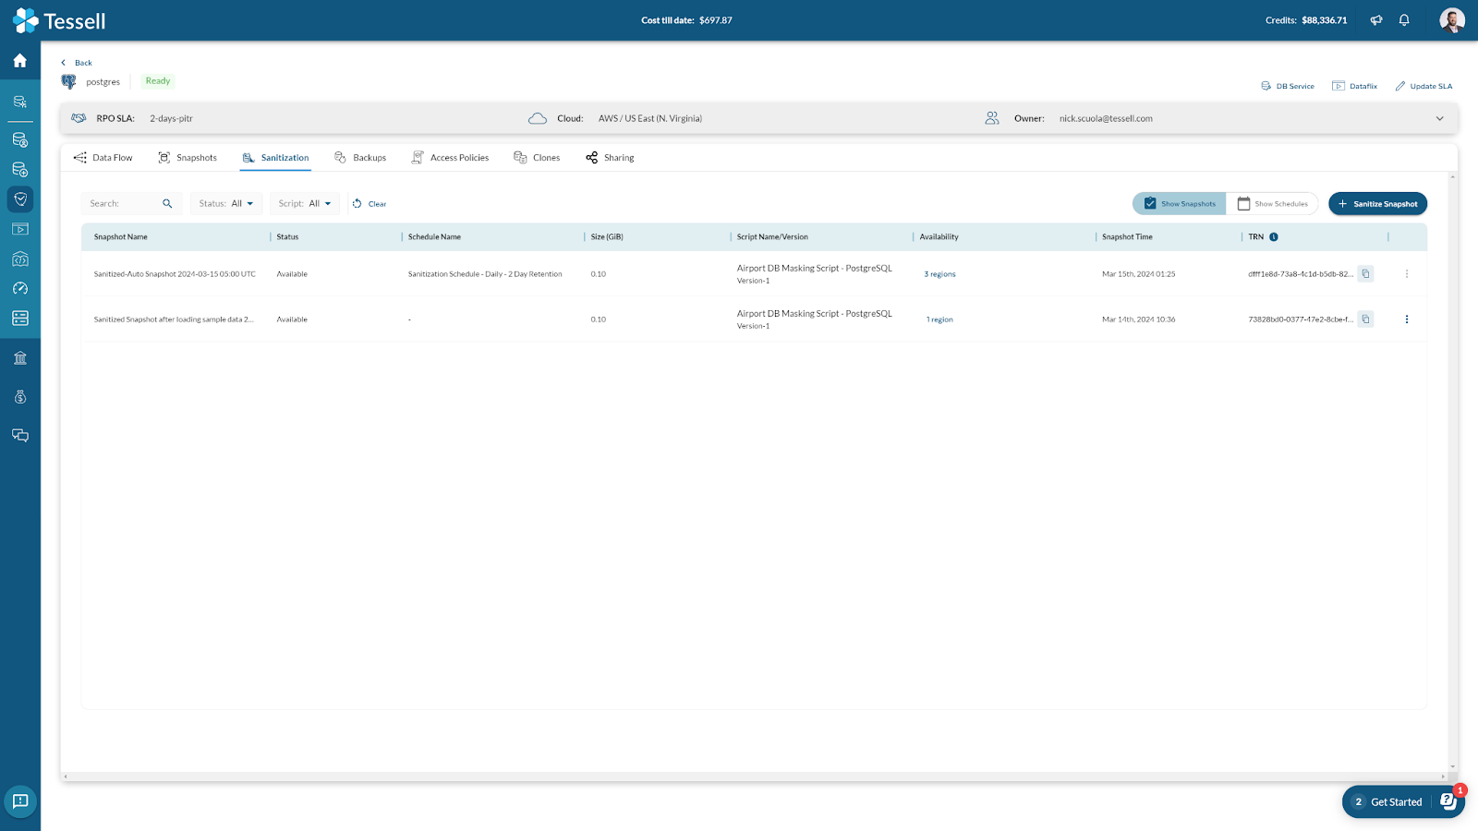Open the feedback bubble at sidebar bottom
The height and width of the screenshot is (831, 1478).
[x=20, y=801]
